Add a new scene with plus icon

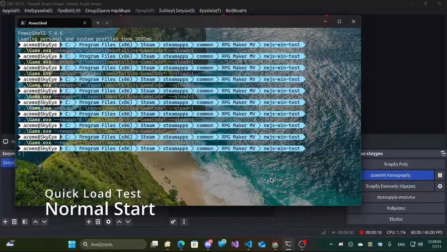tap(5, 222)
